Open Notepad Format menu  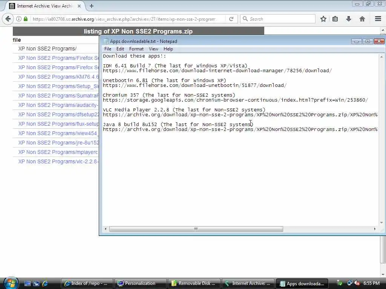coord(136,49)
